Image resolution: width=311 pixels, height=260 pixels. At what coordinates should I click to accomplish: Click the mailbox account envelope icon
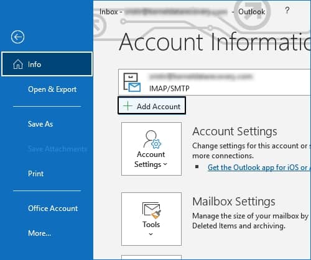pos(132,83)
